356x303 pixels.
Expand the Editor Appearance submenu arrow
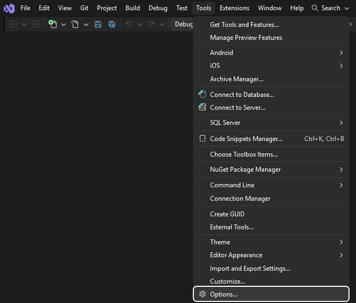pyautogui.click(x=341, y=255)
